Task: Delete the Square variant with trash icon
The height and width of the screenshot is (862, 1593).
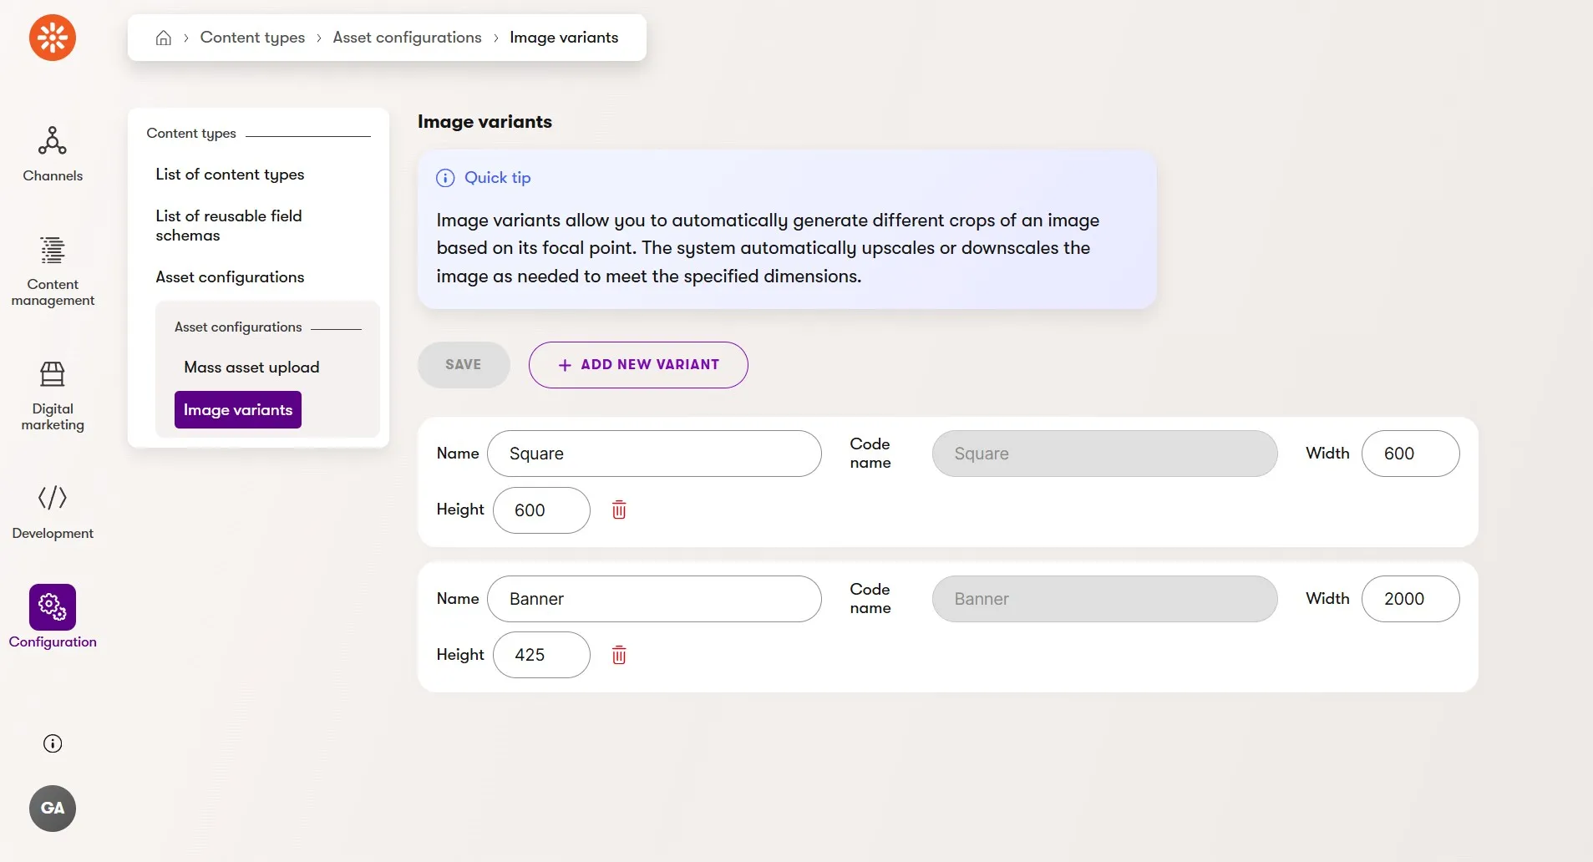Action: tap(619, 510)
